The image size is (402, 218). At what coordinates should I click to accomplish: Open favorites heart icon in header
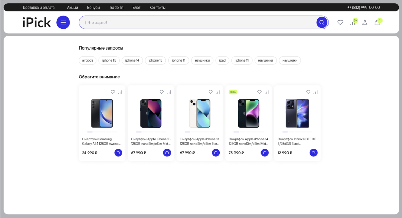coord(340,23)
